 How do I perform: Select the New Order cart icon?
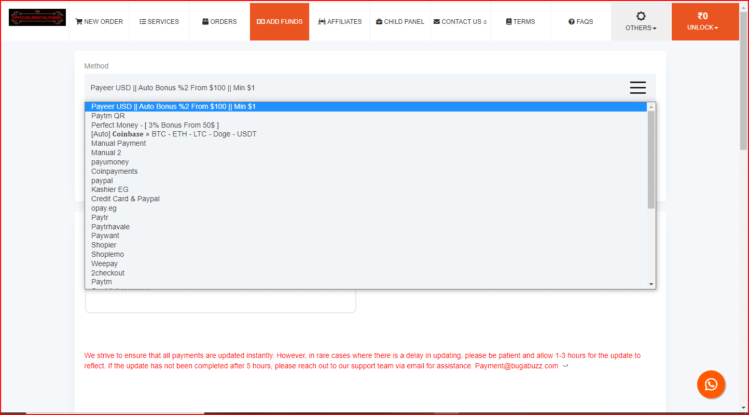[x=79, y=21]
